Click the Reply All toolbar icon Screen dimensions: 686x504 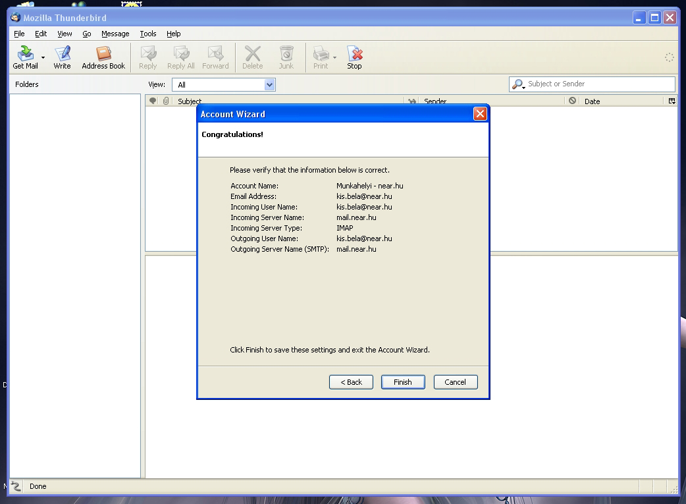(x=180, y=54)
